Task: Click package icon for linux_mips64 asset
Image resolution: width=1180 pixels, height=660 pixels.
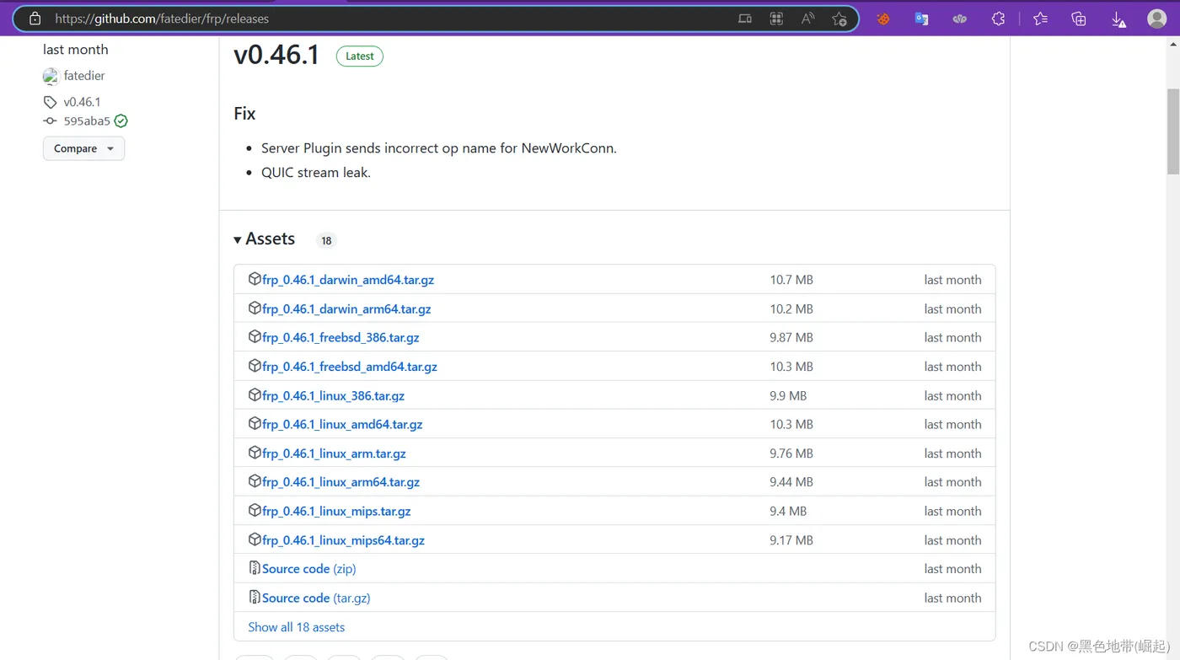Action: [x=255, y=539]
